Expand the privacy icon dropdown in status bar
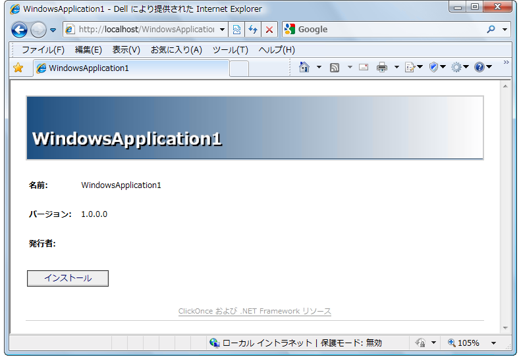 433,343
